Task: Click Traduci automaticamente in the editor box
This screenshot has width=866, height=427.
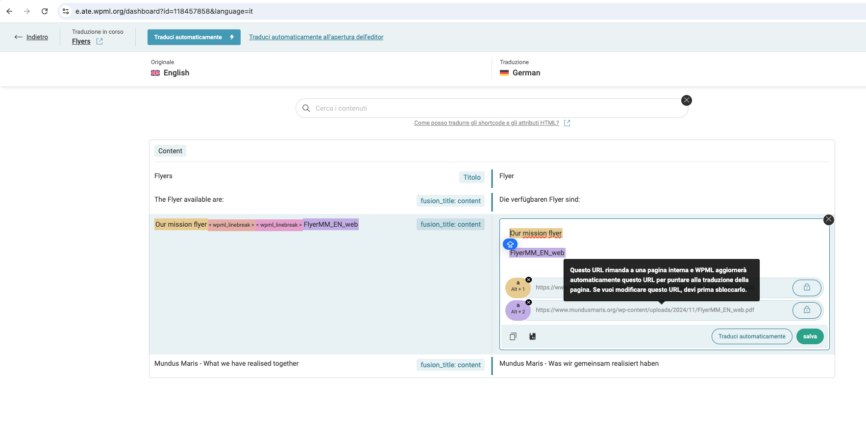Action: click(752, 336)
